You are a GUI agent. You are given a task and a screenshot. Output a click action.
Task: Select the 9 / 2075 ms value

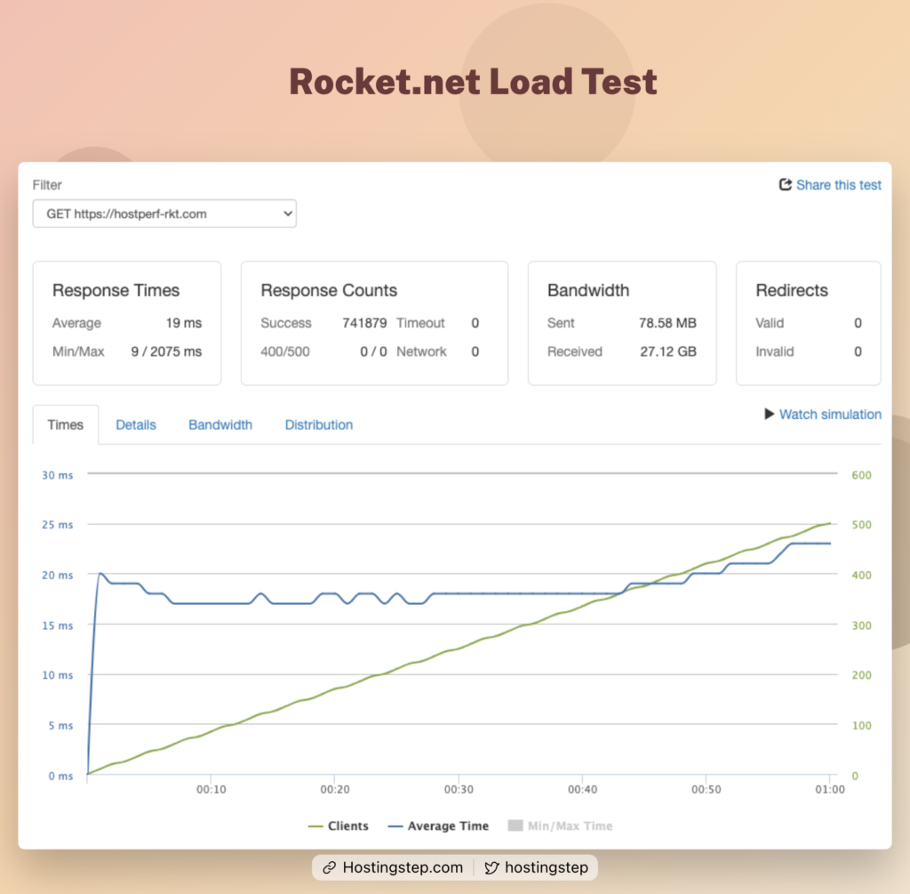pos(166,351)
